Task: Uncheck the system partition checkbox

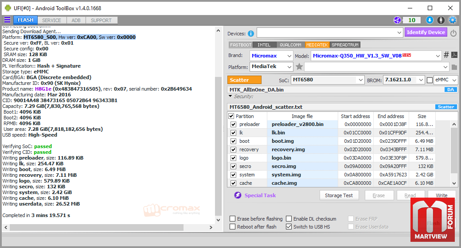Action: pos(234,175)
